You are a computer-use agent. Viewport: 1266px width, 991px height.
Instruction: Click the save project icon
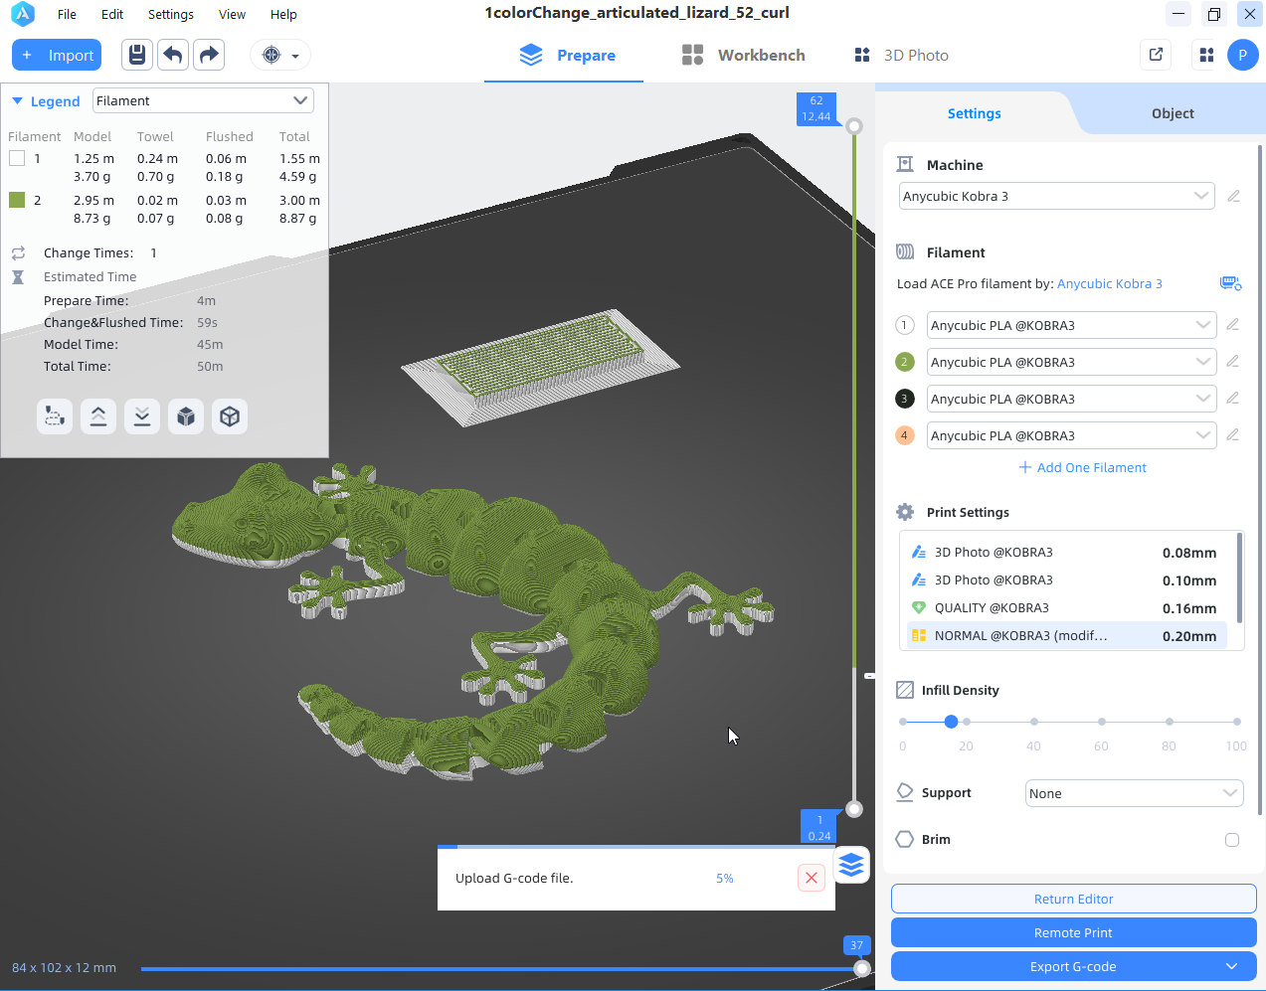(x=137, y=55)
